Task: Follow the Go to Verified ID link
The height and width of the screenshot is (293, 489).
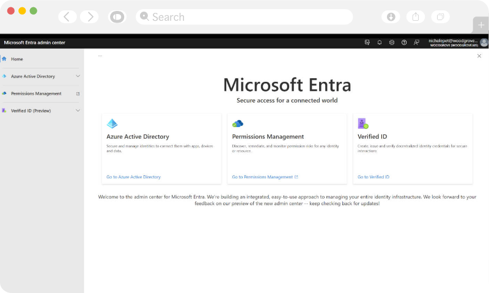Action: pos(373,177)
